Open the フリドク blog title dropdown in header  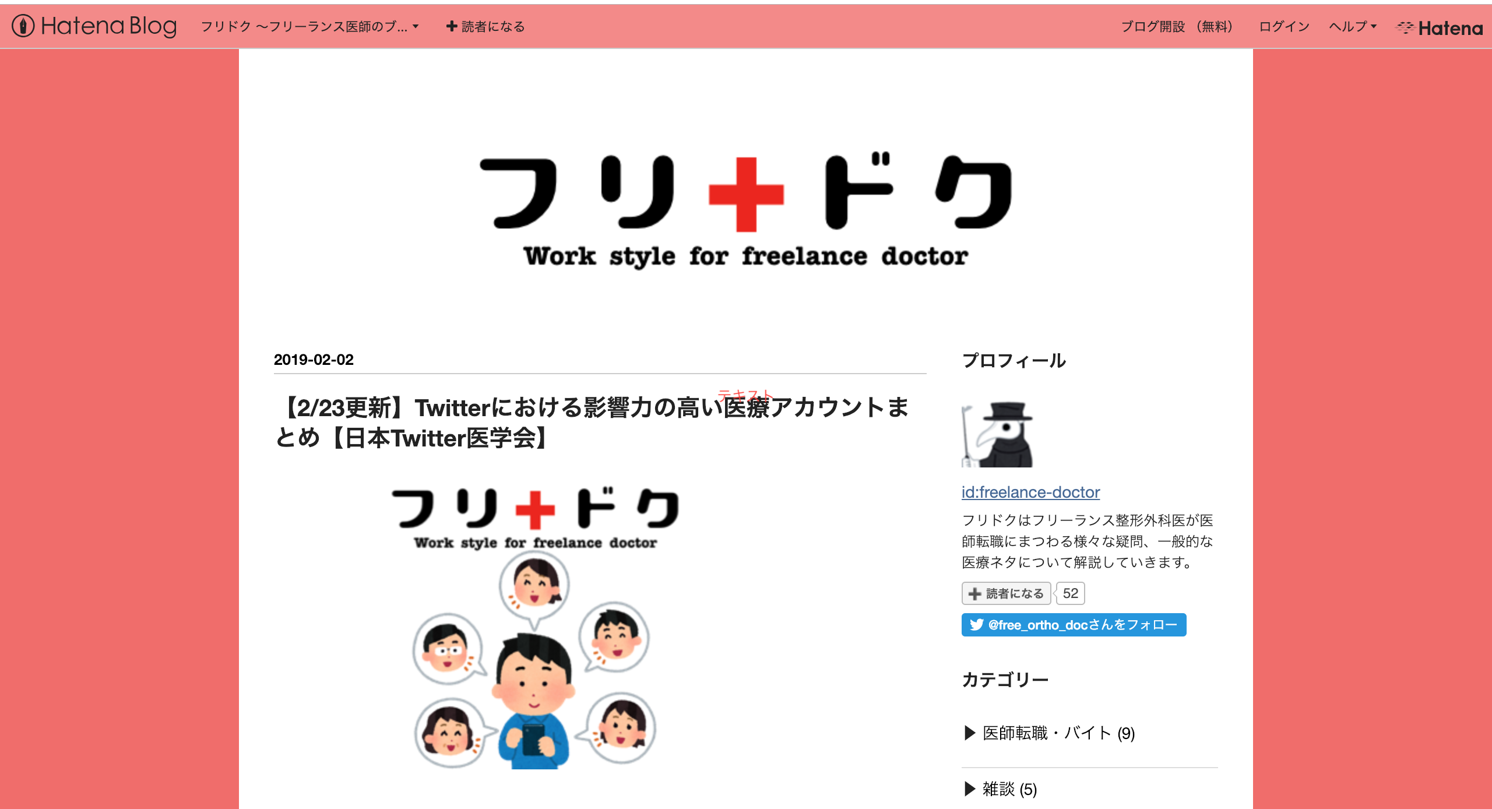[x=309, y=26]
